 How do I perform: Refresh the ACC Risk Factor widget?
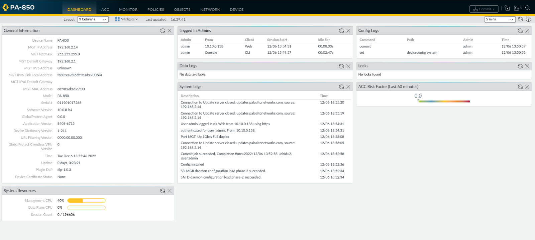pyautogui.click(x=520, y=87)
